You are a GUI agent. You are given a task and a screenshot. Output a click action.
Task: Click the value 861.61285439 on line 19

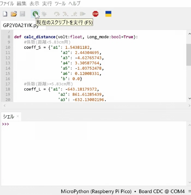pos(87,94)
